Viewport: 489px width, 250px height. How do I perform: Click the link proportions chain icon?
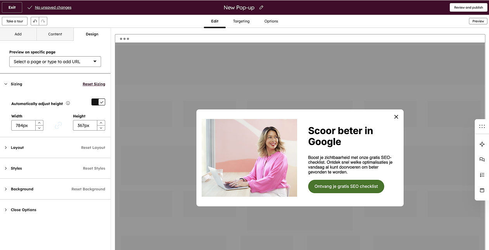pos(58,125)
